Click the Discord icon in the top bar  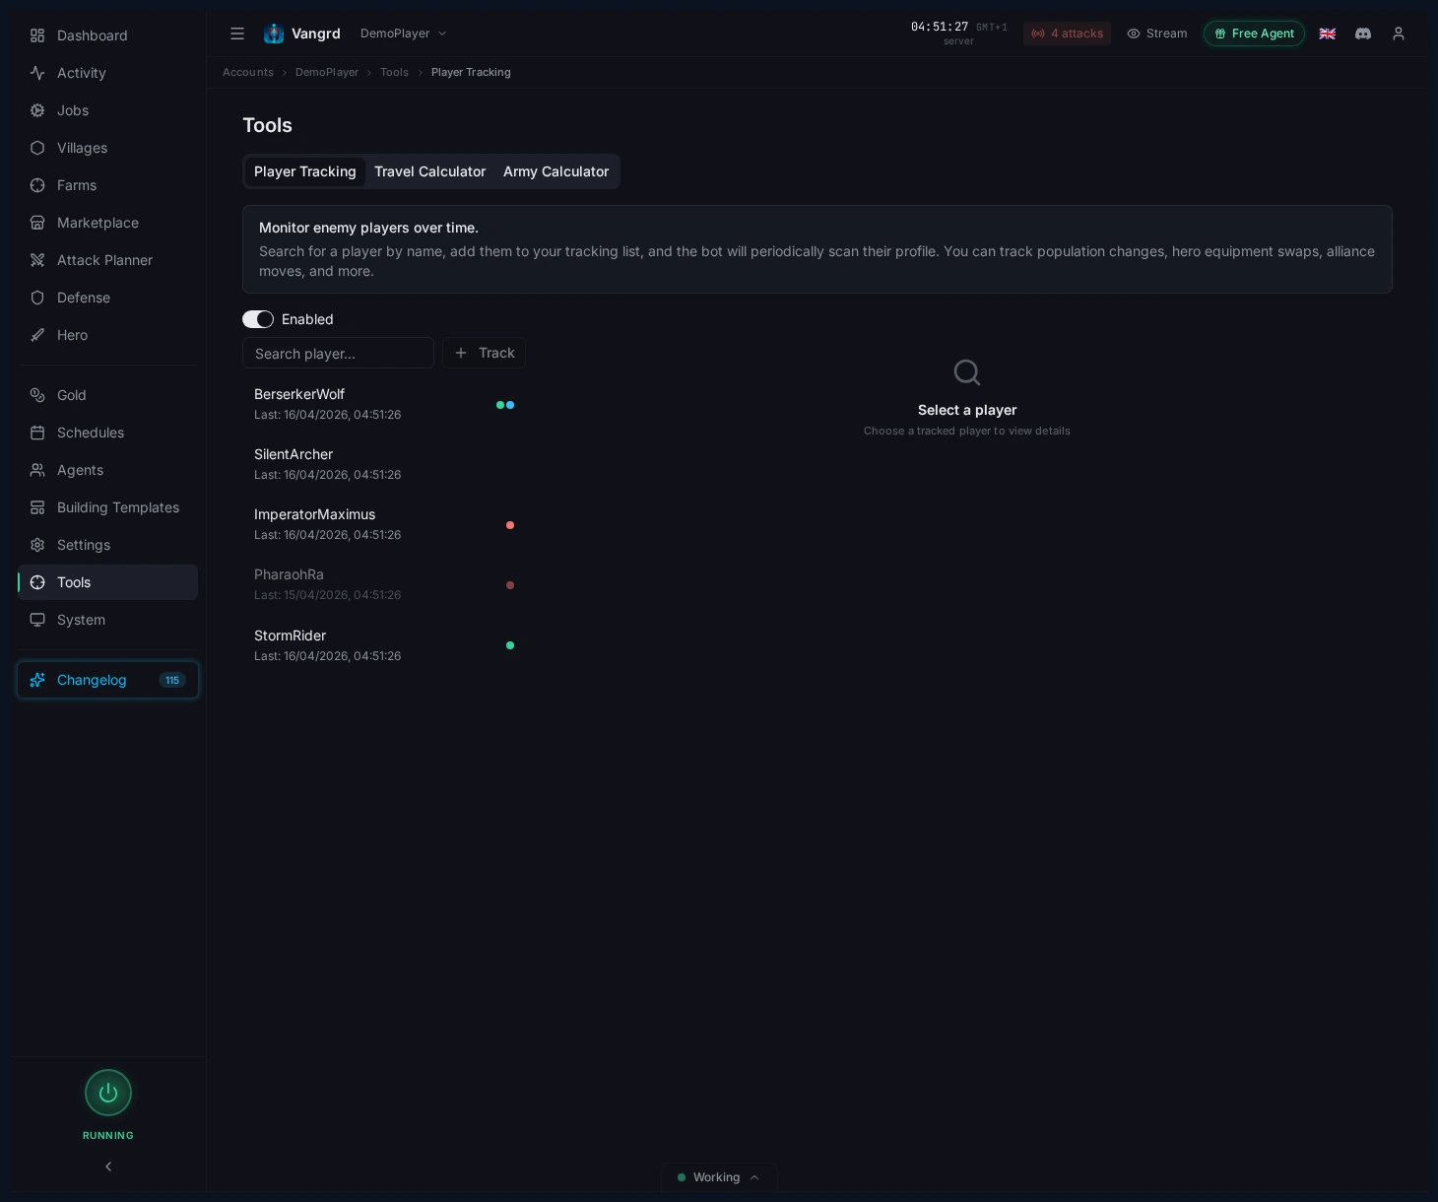coord(1363,33)
